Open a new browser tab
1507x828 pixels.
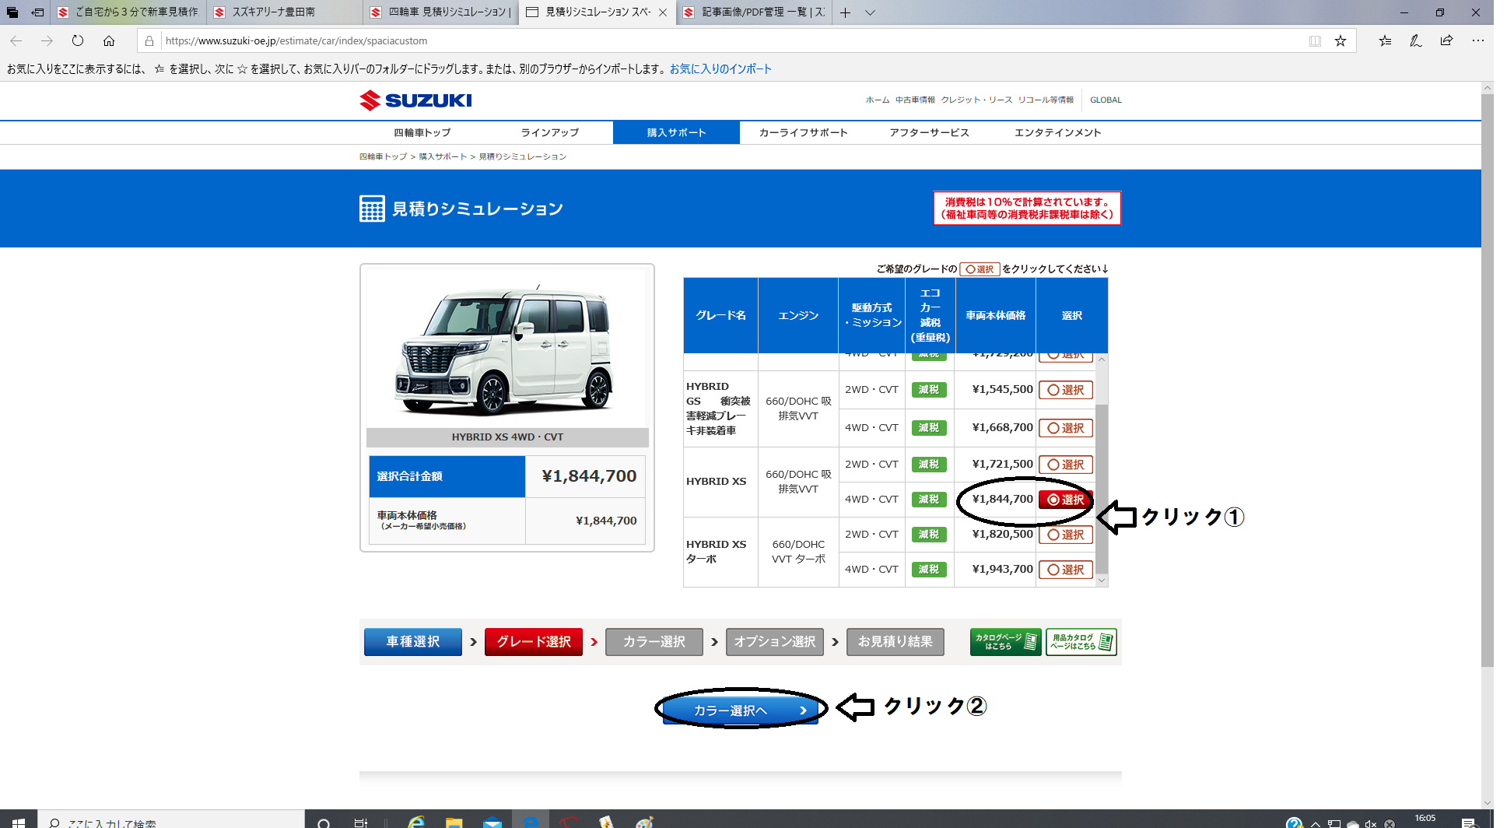[845, 12]
